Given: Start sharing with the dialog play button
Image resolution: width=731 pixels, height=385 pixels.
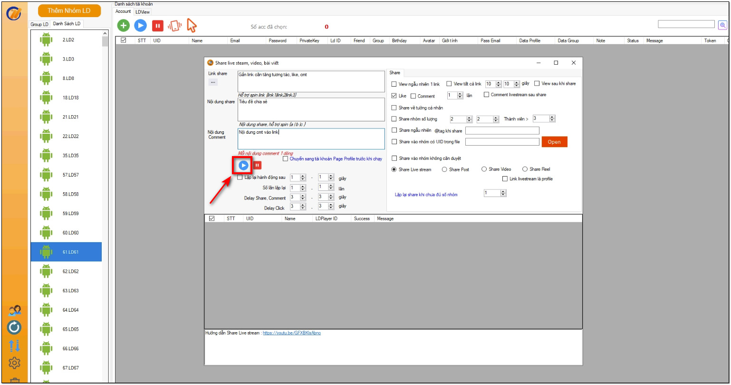Looking at the screenshot, I should pyautogui.click(x=243, y=165).
